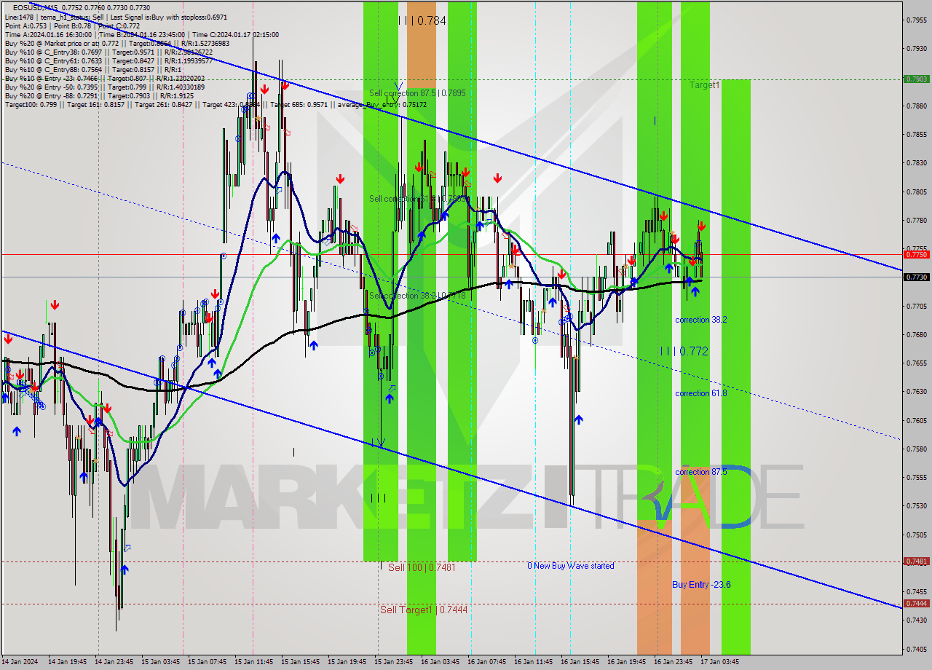Viewport: 932px width, 670px height.
Task: Click blue buy arrow under the 16 Jan 15:45 low
Action: pyautogui.click(x=579, y=419)
